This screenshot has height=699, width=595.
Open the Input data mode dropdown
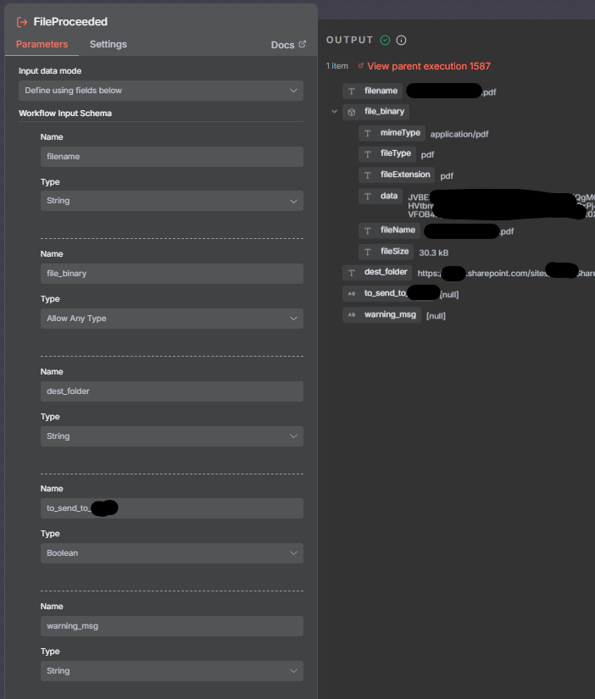pos(161,91)
